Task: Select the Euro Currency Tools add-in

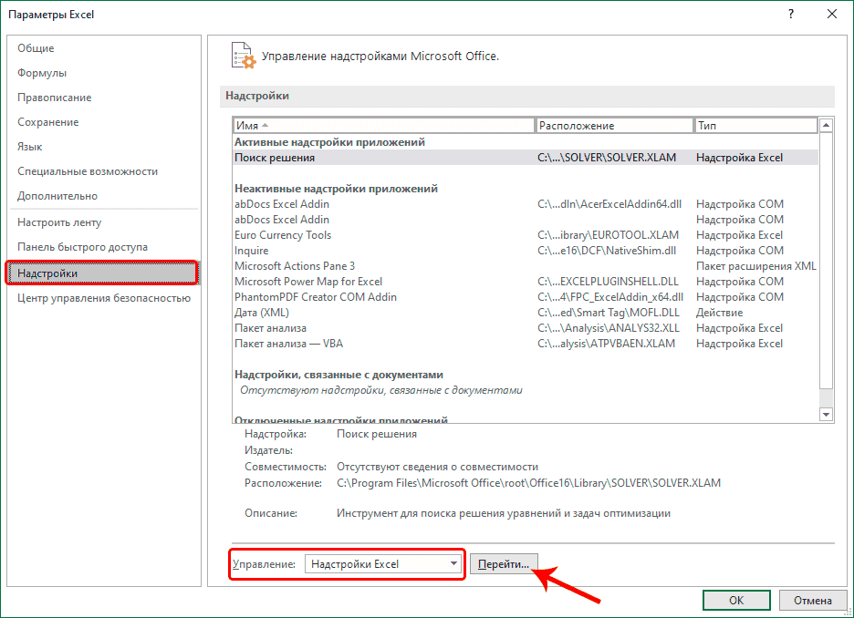Action: [x=282, y=234]
